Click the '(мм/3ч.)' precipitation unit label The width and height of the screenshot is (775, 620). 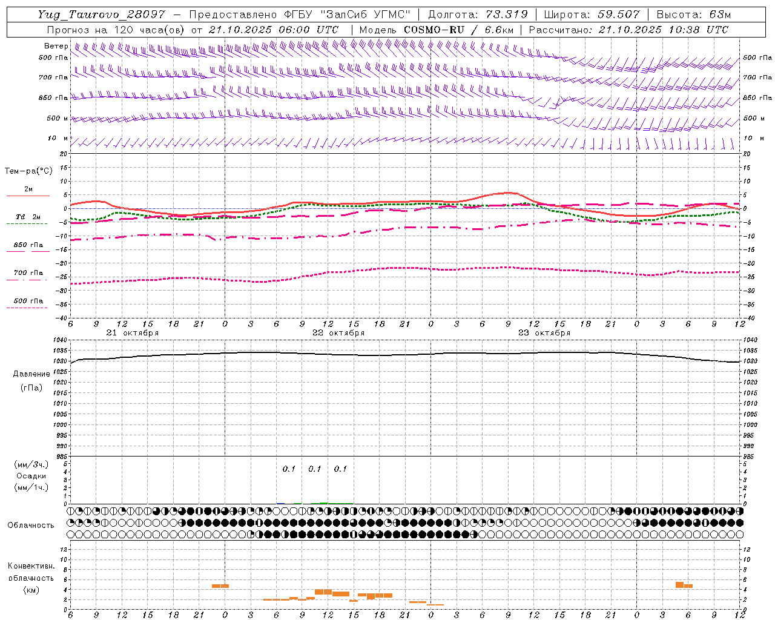pos(31,464)
